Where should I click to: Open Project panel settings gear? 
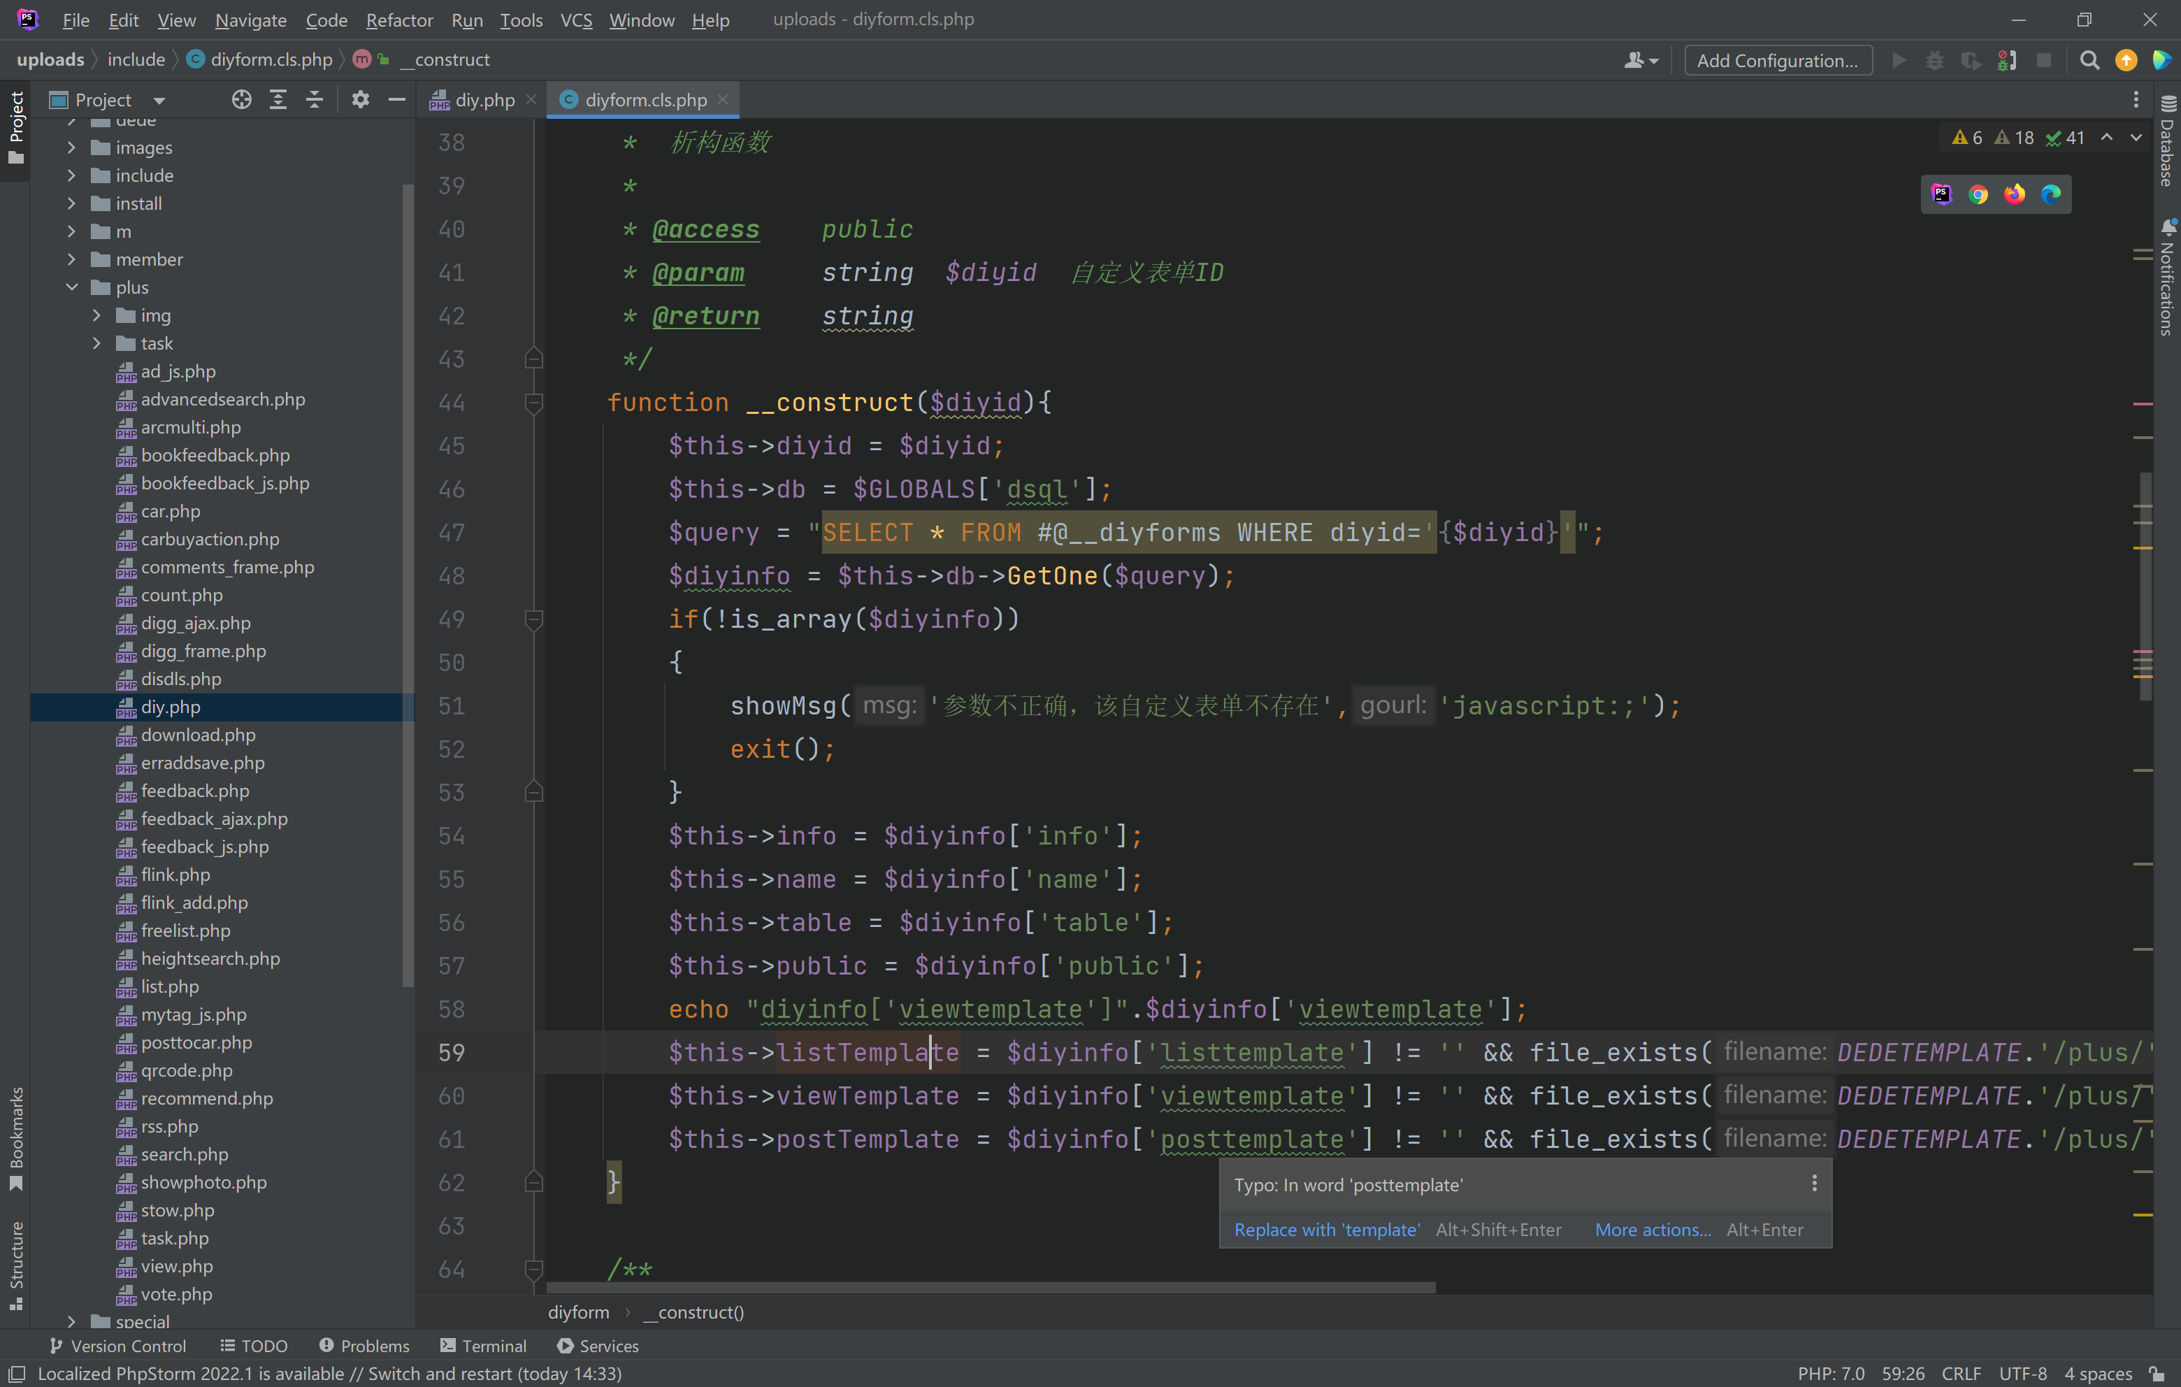pos(361,100)
